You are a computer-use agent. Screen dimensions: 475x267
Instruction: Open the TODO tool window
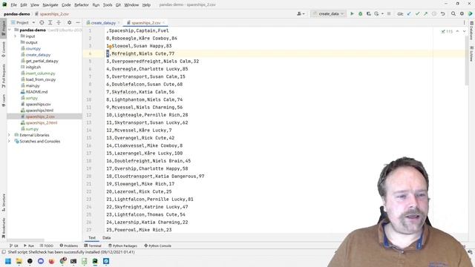click(47, 245)
